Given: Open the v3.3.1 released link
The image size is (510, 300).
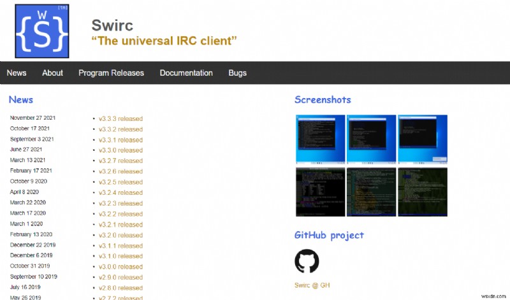Looking at the screenshot, I should (x=120, y=139).
